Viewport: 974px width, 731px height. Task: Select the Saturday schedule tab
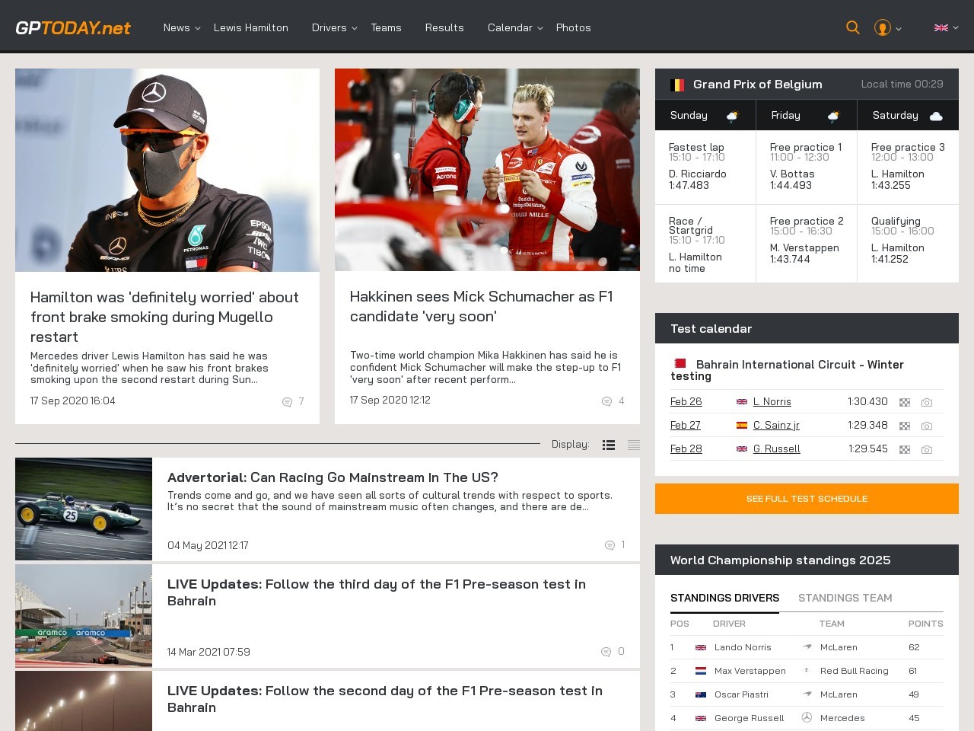pyautogui.click(x=908, y=115)
